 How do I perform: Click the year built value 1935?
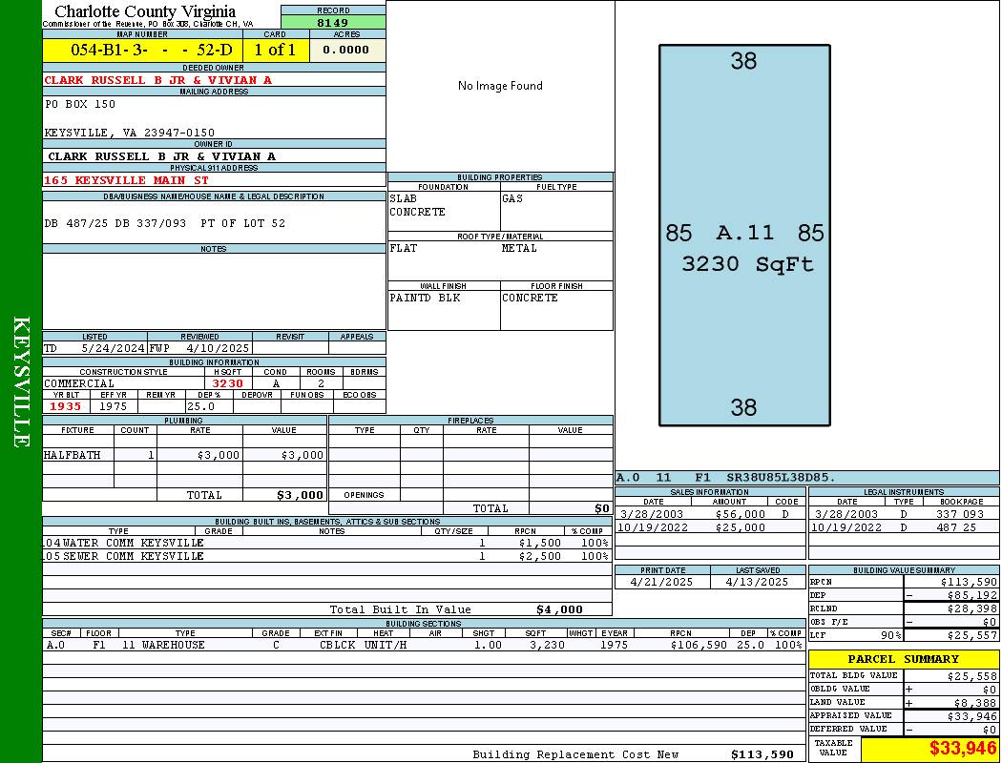tap(65, 406)
